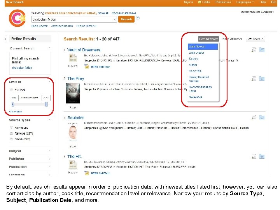280x210 pixels.
Task: Select Date Oldest sort option
Action: click(x=196, y=52)
